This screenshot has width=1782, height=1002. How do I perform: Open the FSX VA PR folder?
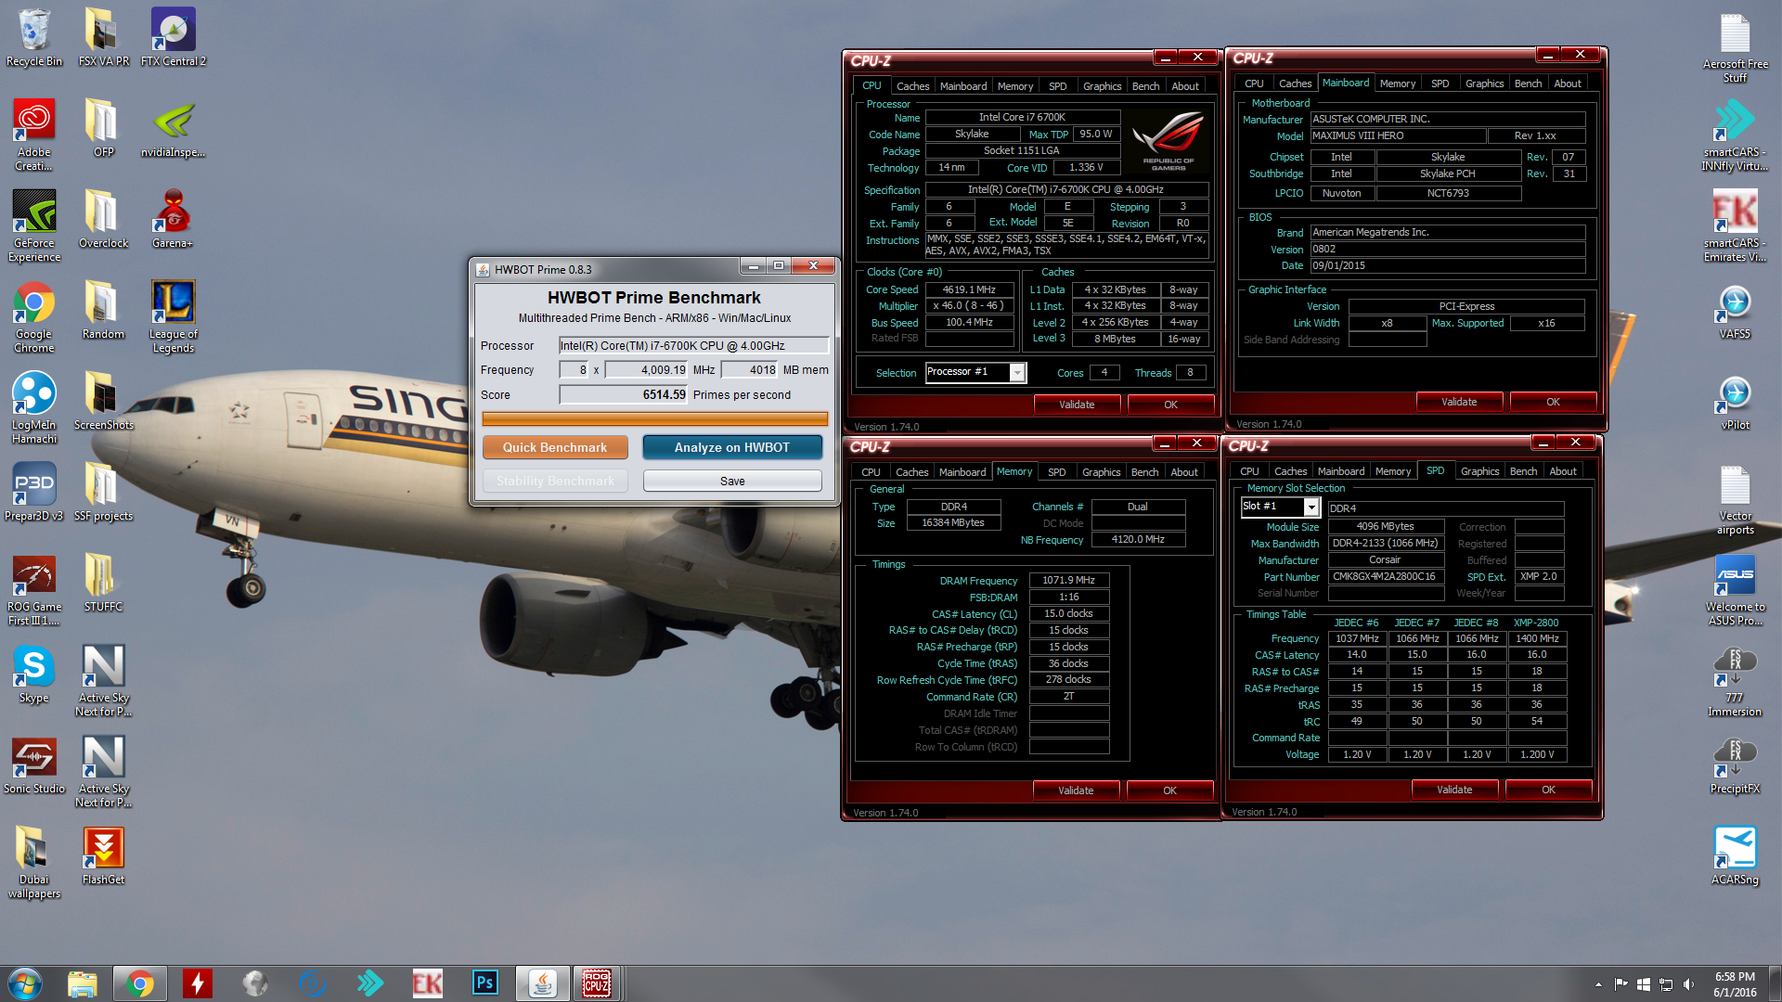click(103, 37)
